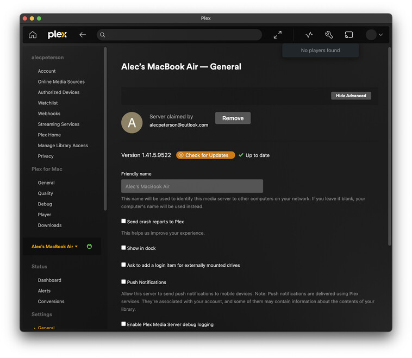Click the Version 1.41.5.9522 text
412x358 pixels.
[146, 155]
